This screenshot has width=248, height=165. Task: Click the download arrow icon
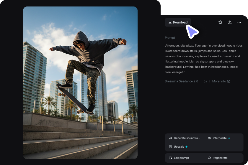pos(170,22)
